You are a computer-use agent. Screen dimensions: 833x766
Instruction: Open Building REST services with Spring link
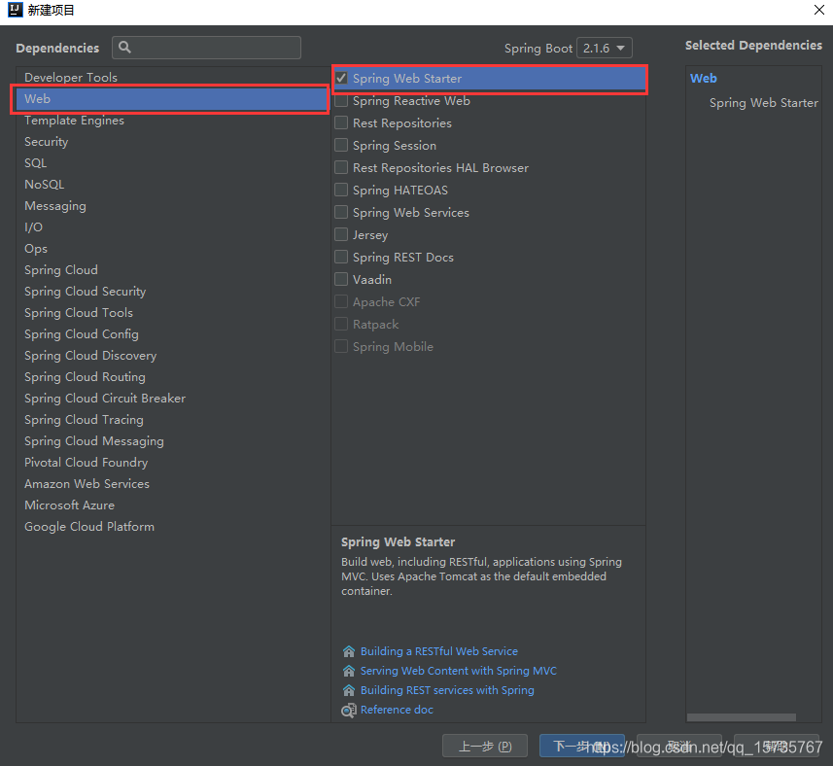click(x=447, y=690)
